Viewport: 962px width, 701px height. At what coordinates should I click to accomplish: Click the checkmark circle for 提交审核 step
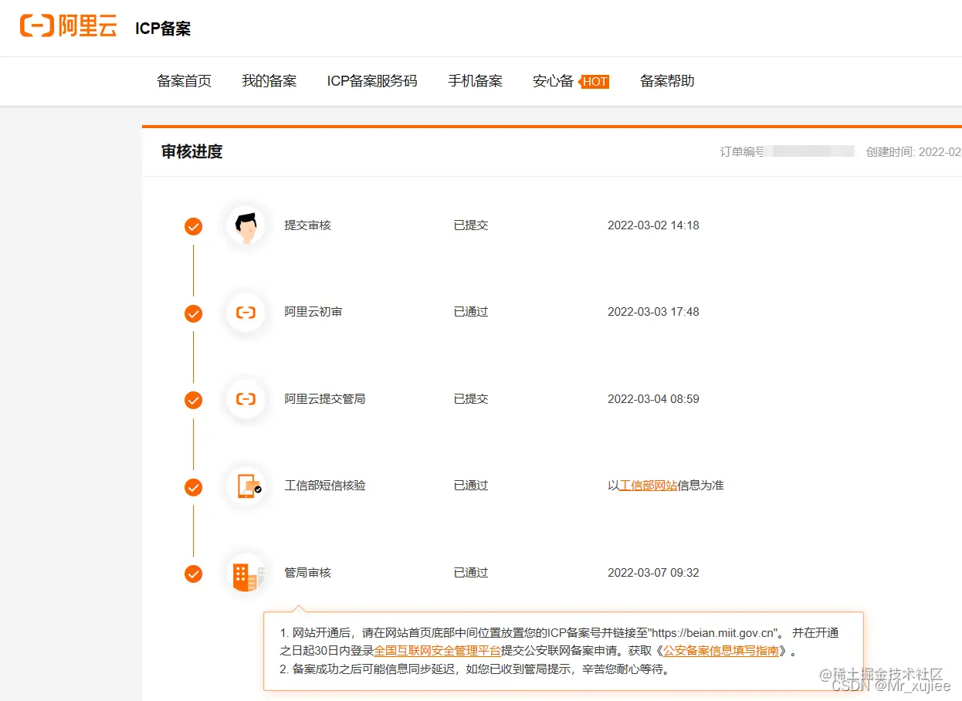192,226
